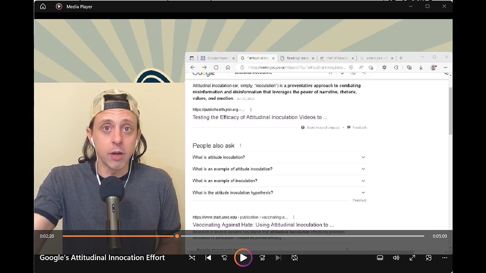Screen dimensions: 486x273
Task: Click the site info lock icon
Action: (x=242, y=67)
